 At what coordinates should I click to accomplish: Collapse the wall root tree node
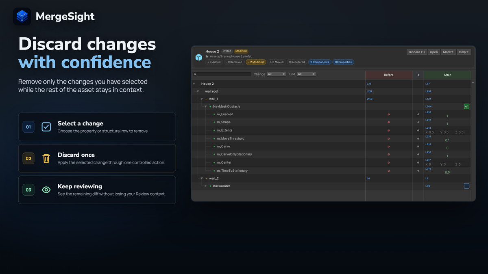(198, 91)
